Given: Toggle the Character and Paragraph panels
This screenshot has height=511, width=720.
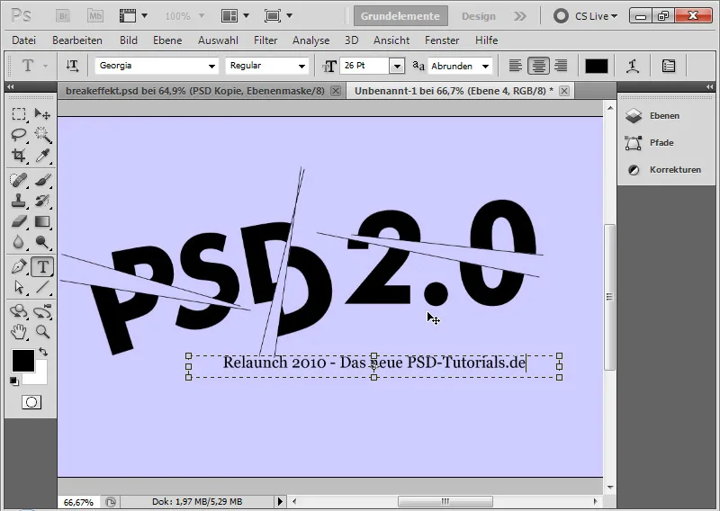Looking at the screenshot, I should click(669, 66).
